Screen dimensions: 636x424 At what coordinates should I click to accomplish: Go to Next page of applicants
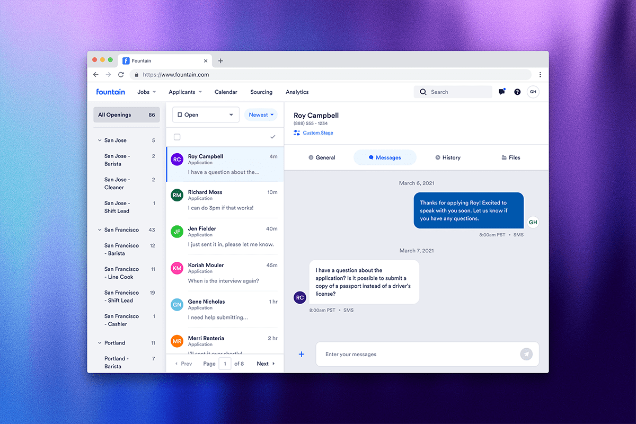coord(266,364)
